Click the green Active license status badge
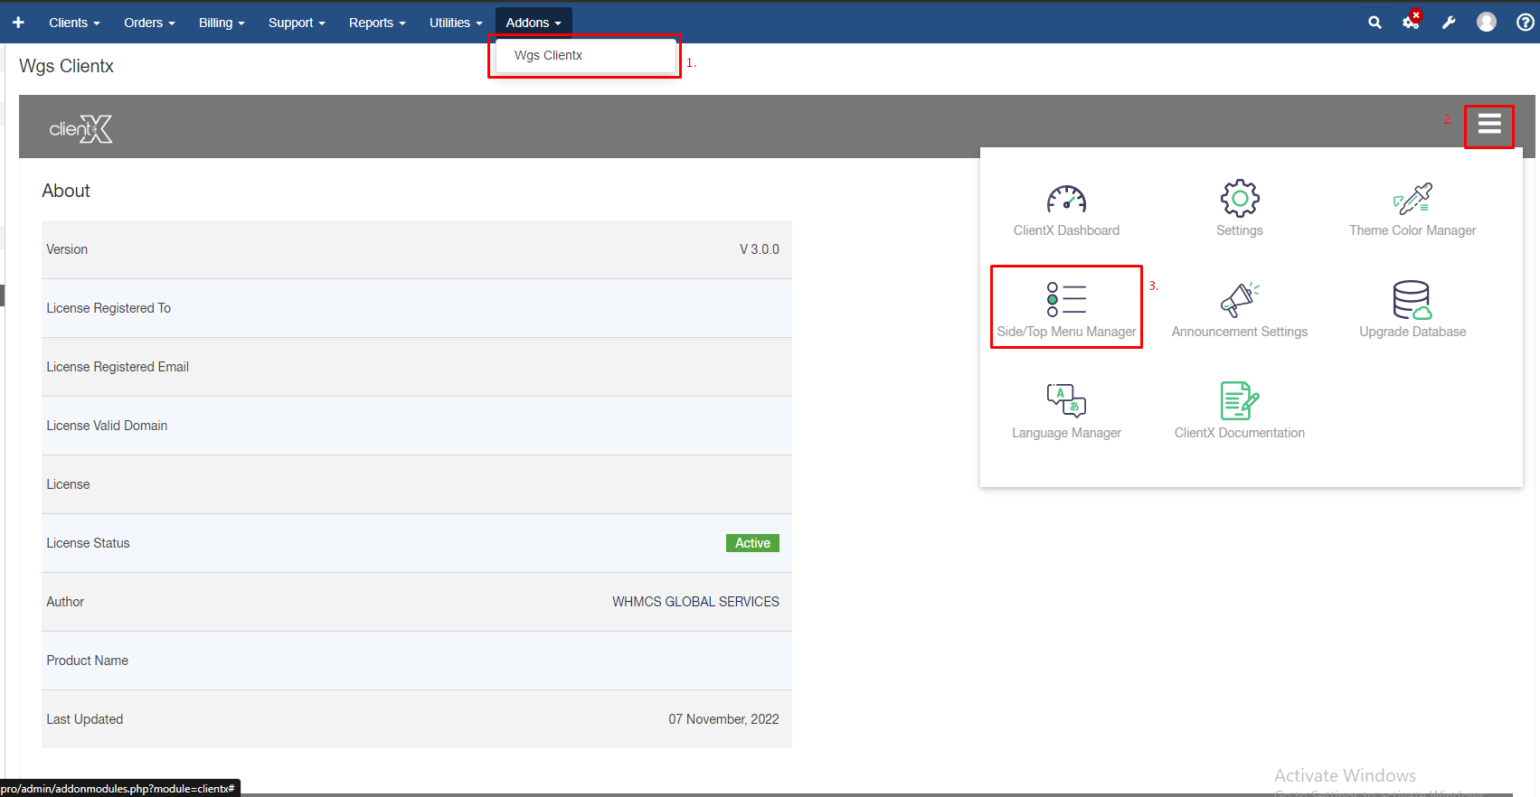 751,543
